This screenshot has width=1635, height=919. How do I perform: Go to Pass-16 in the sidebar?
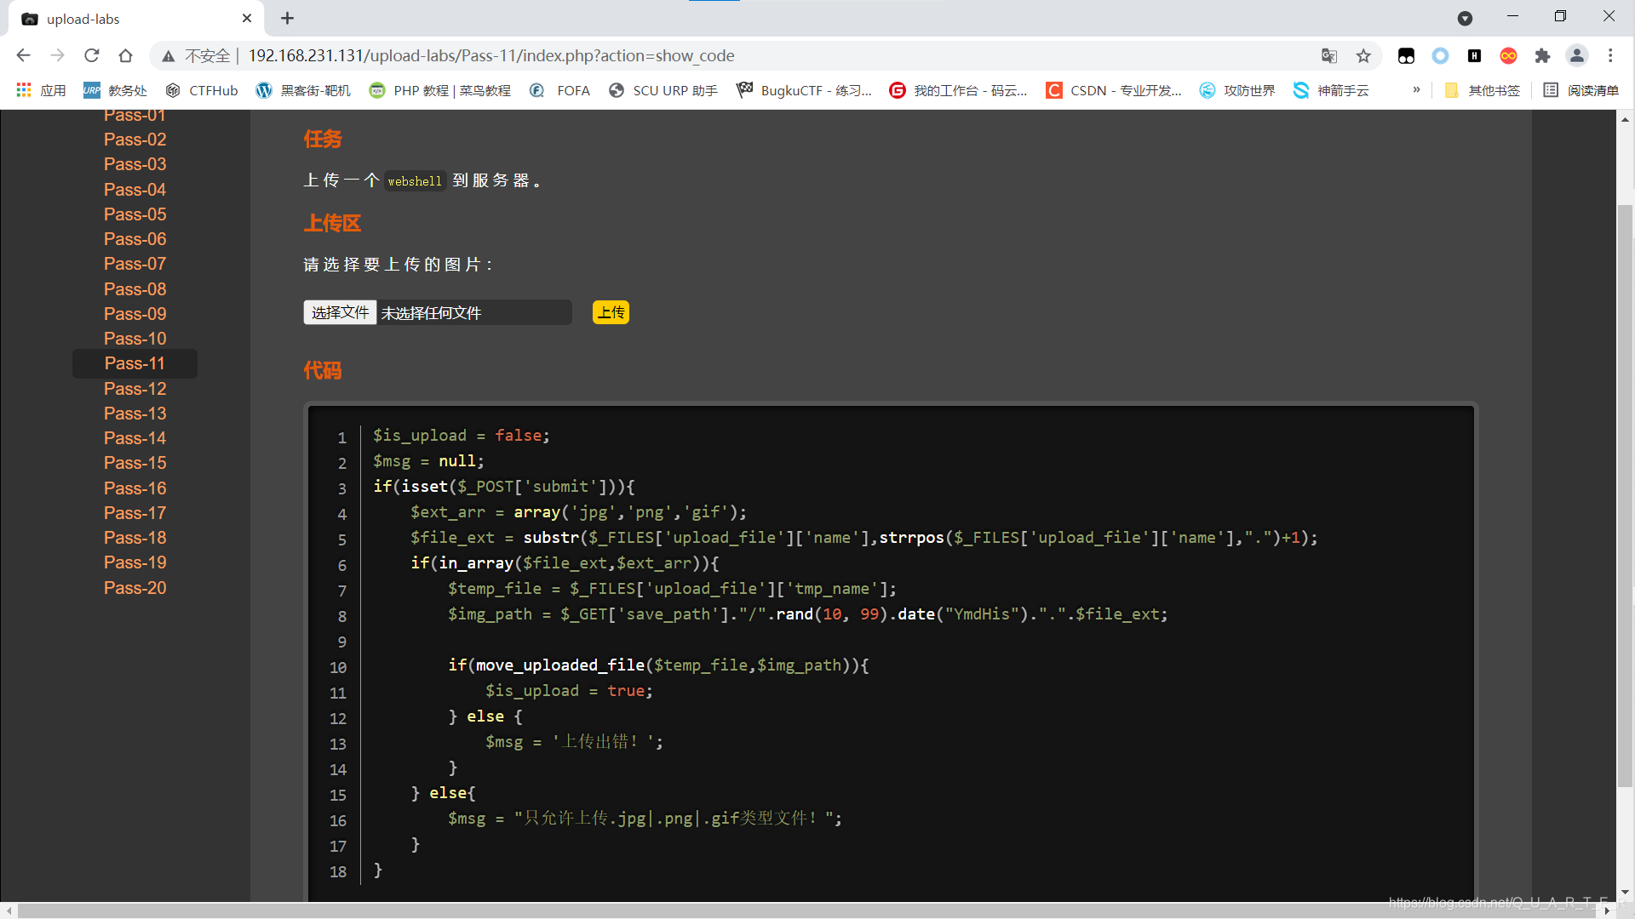pos(135,488)
